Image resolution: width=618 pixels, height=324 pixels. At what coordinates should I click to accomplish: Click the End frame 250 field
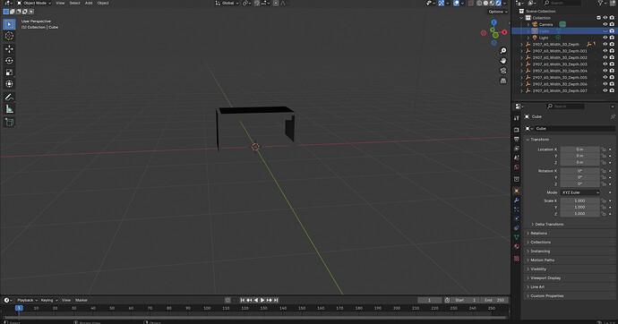coord(494,300)
